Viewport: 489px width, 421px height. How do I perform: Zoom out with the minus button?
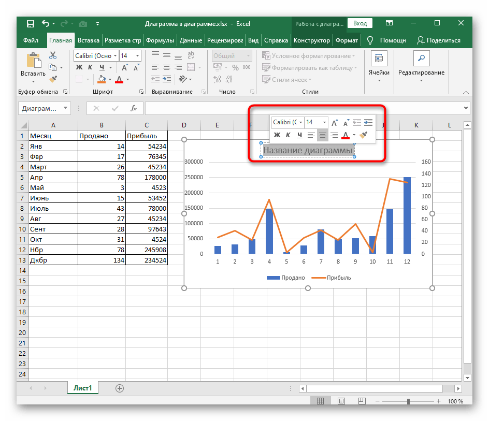(x=377, y=401)
